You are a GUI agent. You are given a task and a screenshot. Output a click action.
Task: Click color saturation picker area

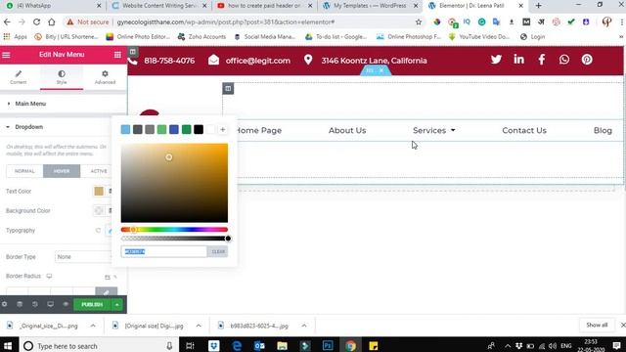click(174, 183)
